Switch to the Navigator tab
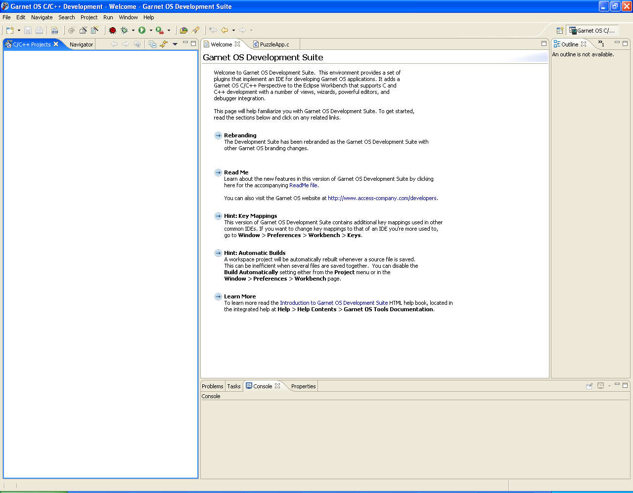This screenshot has width=633, height=493. pos(81,44)
